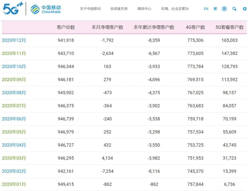Open 投资者关系 menu
The width and height of the screenshot is (248, 191).
tap(119, 9)
